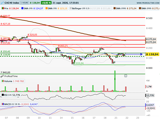The width and height of the screenshot is (160, 120).
Task: Click the 52,776 RSI axis tag
Action: 150,95
